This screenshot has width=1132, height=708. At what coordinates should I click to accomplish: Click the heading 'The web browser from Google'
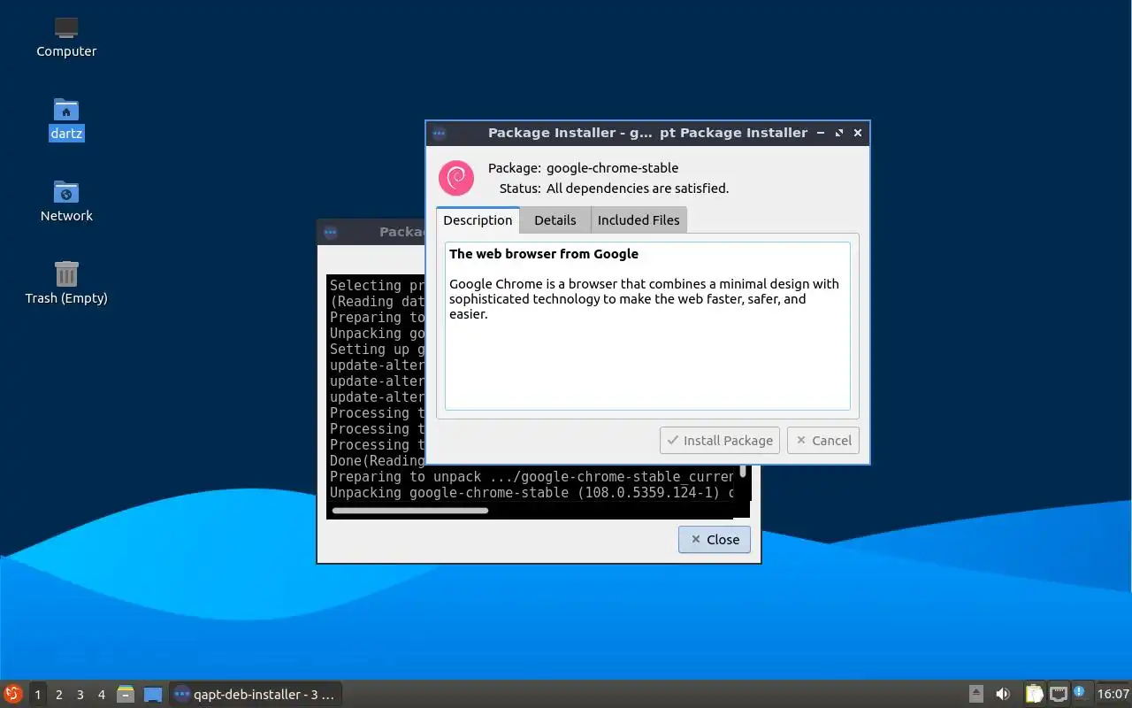[x=544, y=254]
